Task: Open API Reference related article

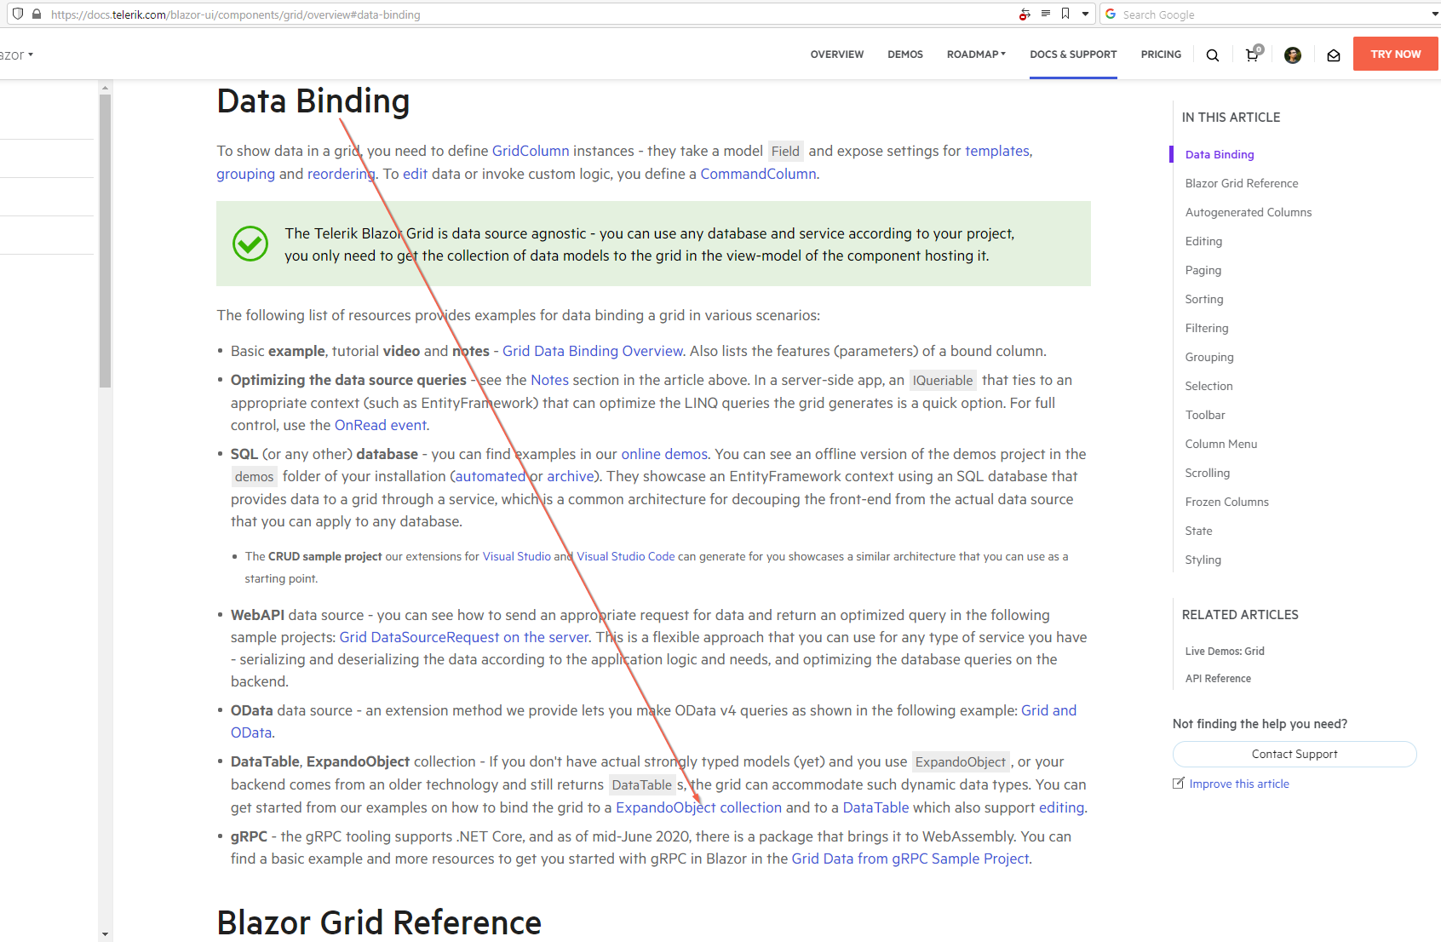Action: coord(1218,678)
